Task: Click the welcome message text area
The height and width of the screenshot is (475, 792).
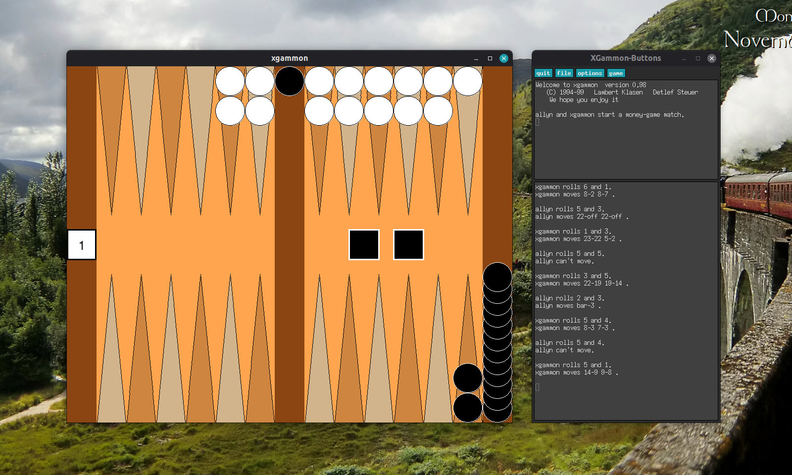Action: [x=626, y=143]
